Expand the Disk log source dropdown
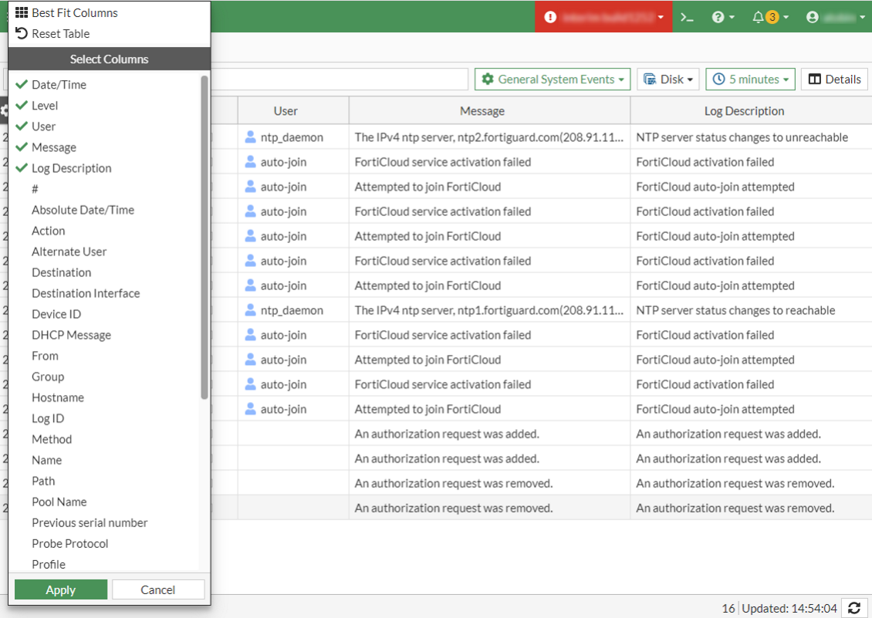Screen dimensions: 872x618 (668, 79)
